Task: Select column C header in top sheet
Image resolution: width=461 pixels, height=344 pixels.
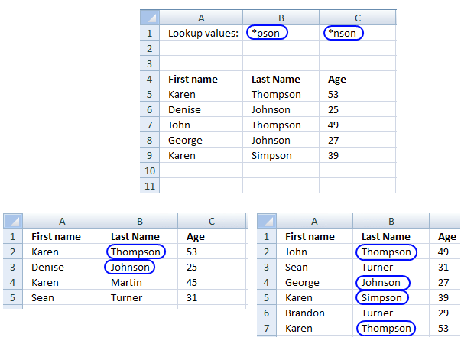Action: [358, 18]
